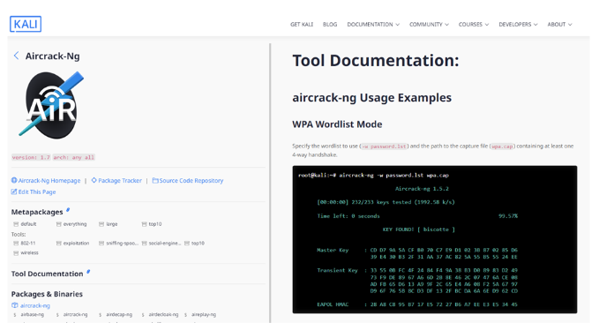Click the box icon beside aircrack-ng package
This screenshot has width=599, height=323.
pos(14,305)
